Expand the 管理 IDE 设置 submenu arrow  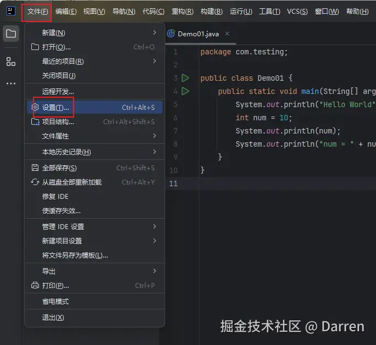155,226
